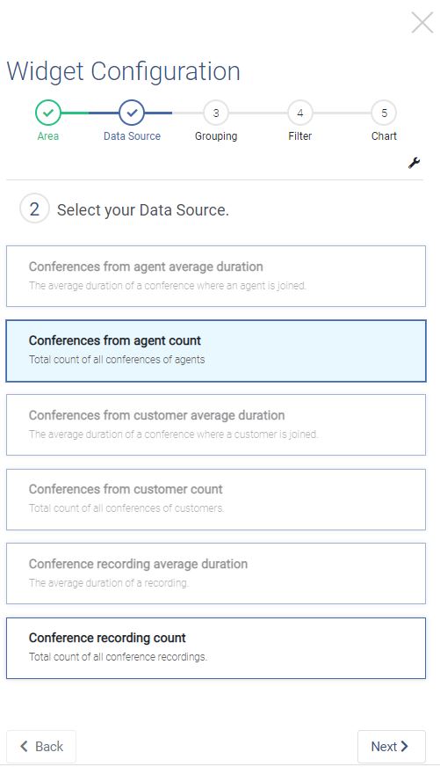Click the Chart step label
440x767 pixels.
(x=384, y=136)
